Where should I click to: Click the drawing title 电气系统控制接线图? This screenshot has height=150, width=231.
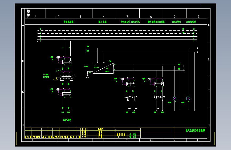(x=195, y=131)
